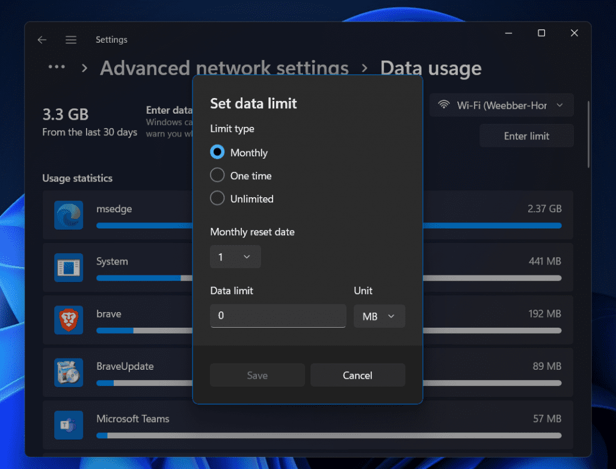Screen dimensions: 616x469
Task: Open the Settings navigation hamburger menu
Action: 70,39
